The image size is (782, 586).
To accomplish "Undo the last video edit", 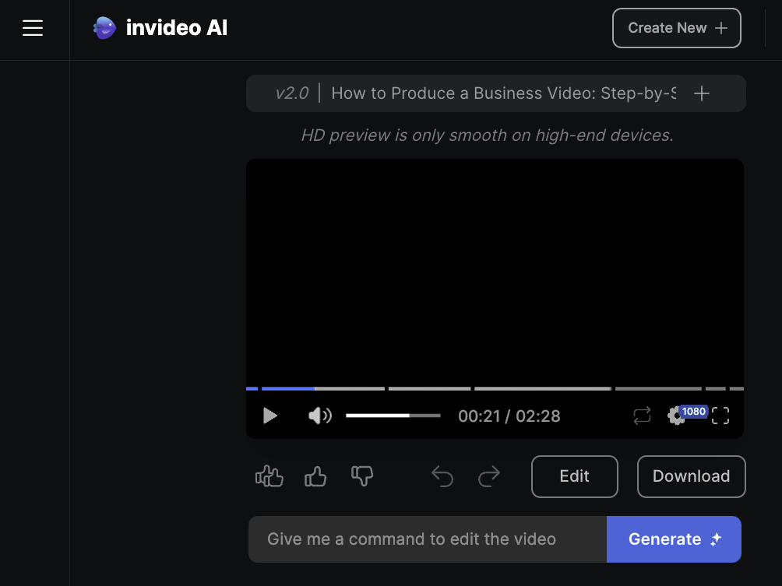I will 442,476.
